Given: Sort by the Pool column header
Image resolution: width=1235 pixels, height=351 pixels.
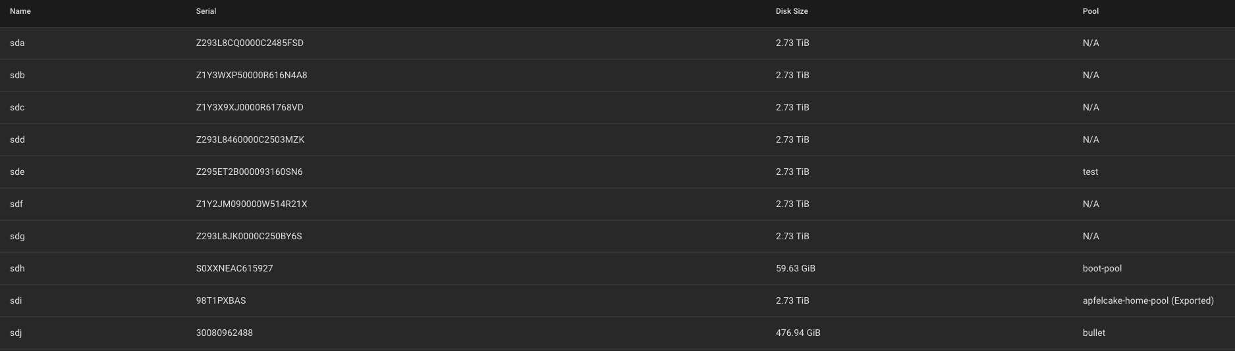Looking at the screenshot, I should coord(1091,11).
